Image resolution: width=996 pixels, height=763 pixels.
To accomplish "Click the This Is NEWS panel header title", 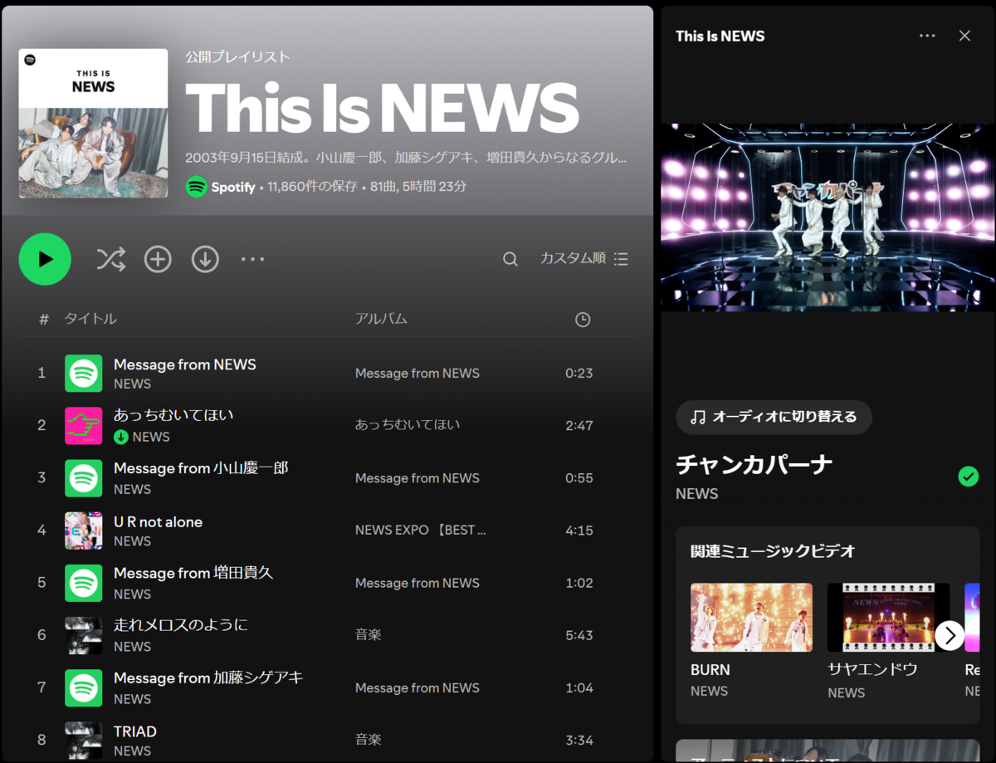I will [x=720, y=36].
